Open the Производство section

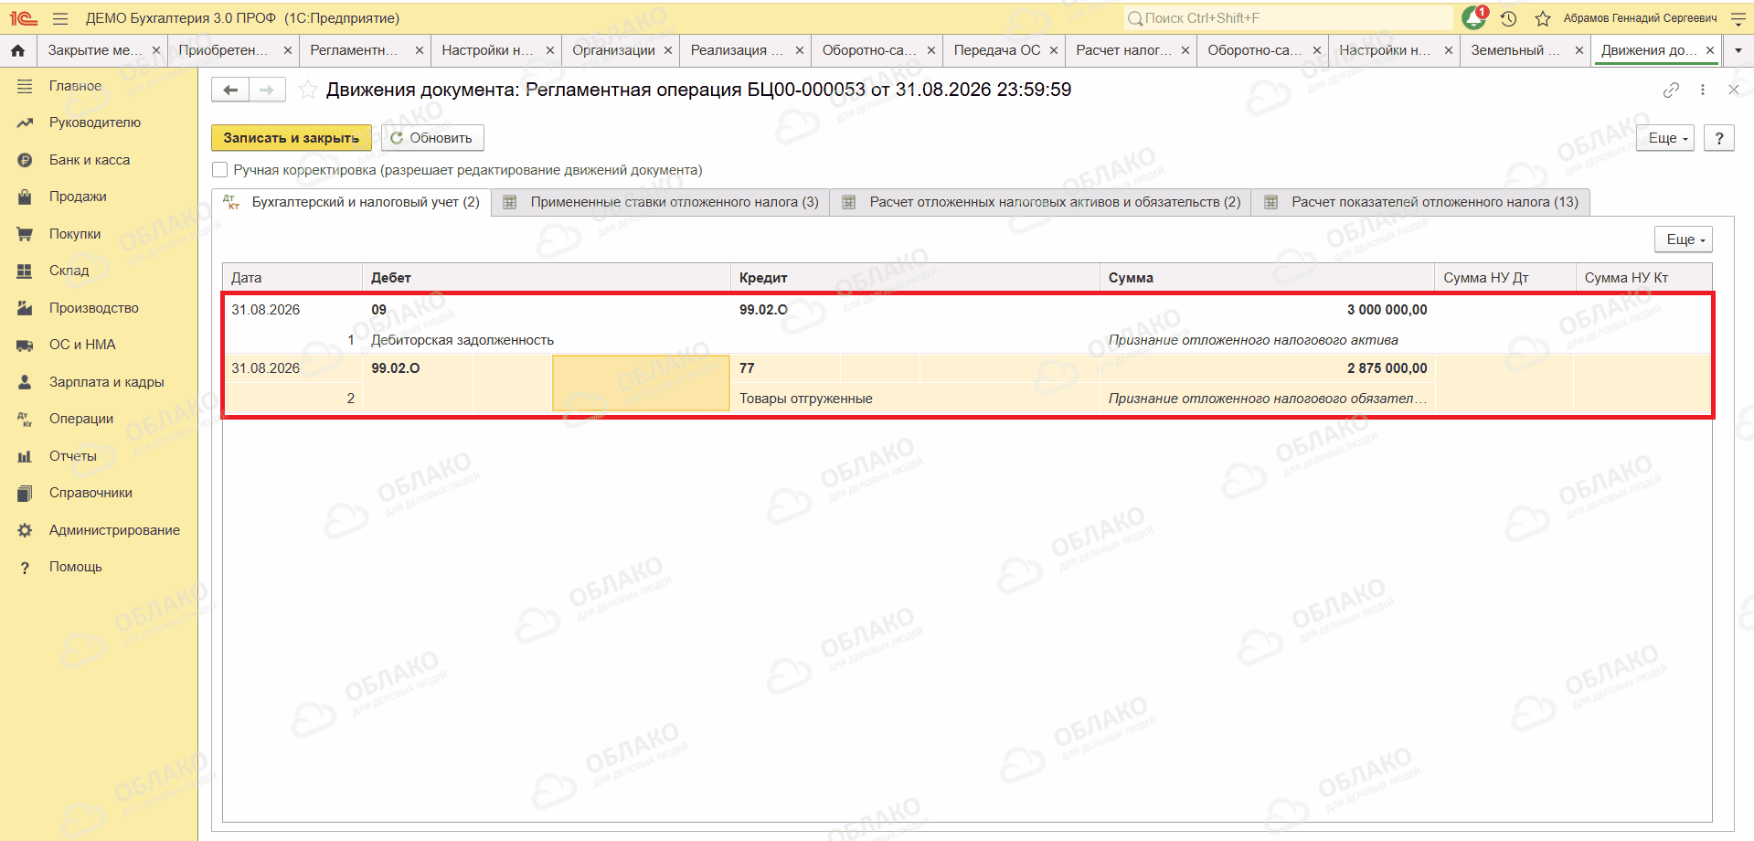point(93,308)
